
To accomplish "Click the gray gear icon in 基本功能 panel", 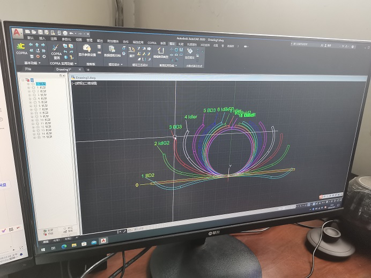I will point(44,57).
